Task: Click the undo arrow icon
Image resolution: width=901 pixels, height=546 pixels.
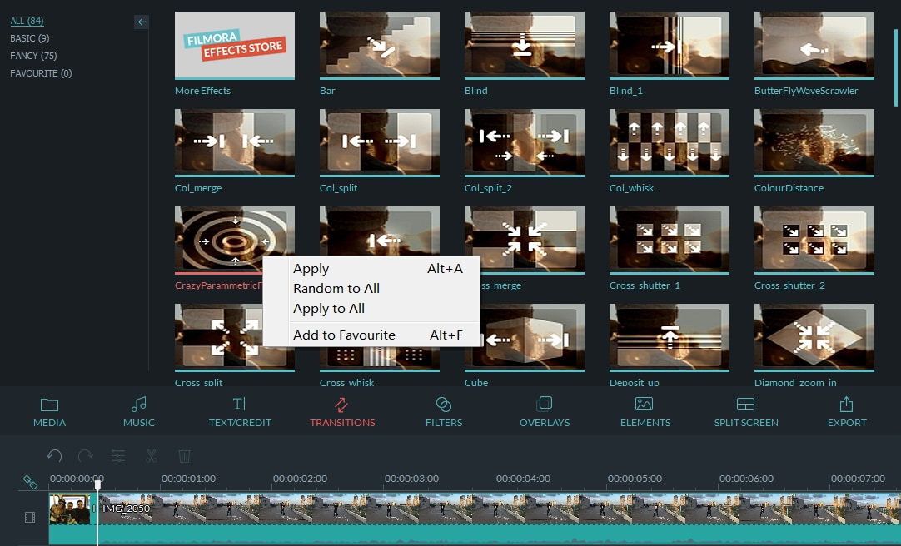Action: tap(54, 456)
